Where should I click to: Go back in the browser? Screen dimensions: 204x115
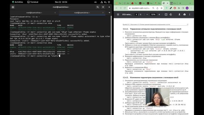tap(116, 8)
